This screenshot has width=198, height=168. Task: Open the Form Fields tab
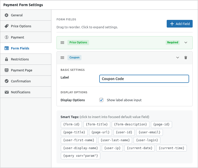[20, 48]
